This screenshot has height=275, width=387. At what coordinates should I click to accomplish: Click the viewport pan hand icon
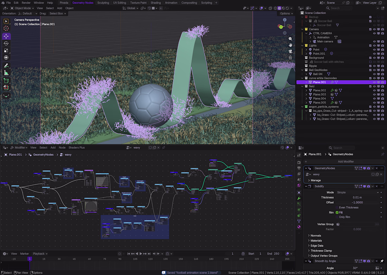pyautogui.click(x=291, y=45)
